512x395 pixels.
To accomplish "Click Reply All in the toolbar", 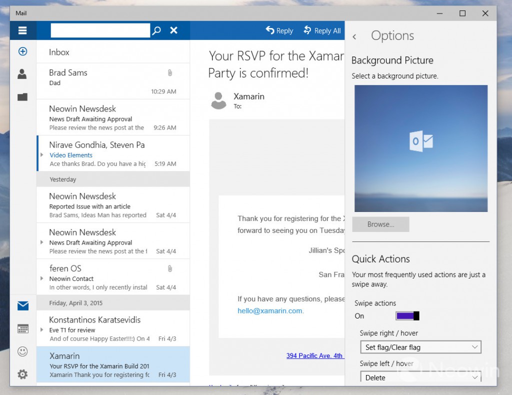I will (322, 30).
